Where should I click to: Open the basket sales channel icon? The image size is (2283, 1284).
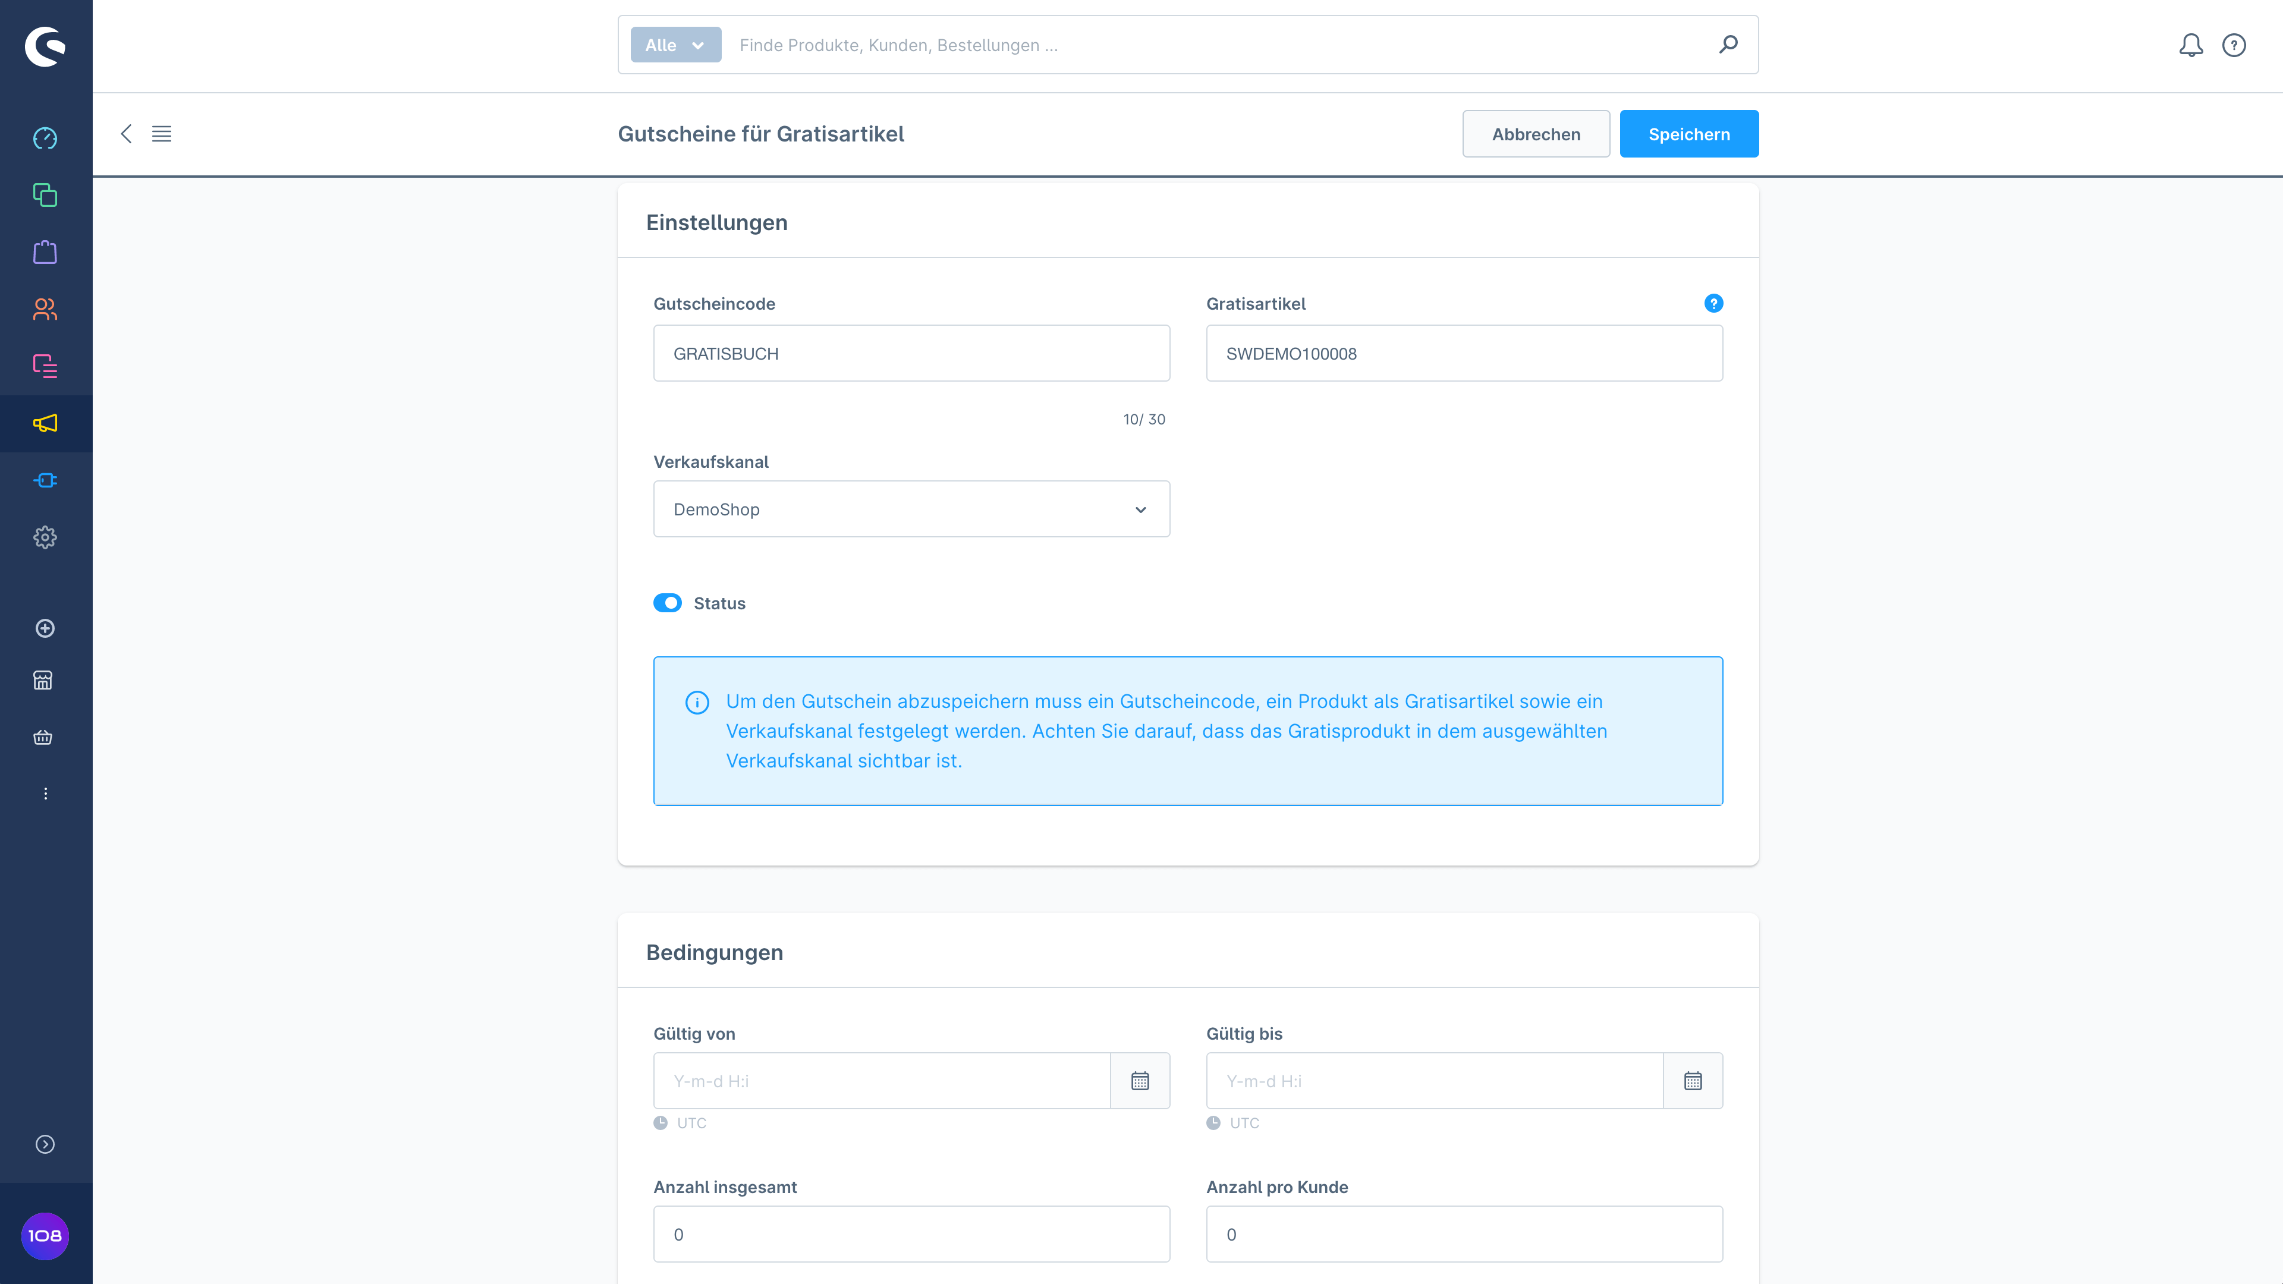[43, 737]
